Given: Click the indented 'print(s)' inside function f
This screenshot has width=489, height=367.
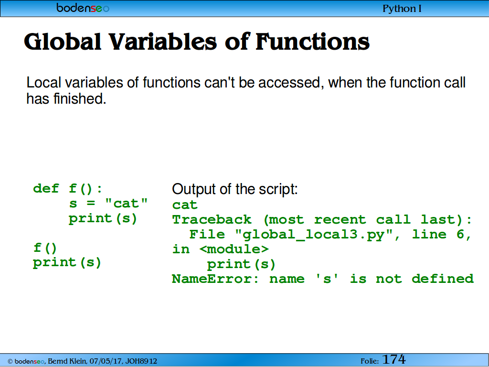Looking at the screenshot, I should coord(103,218).
